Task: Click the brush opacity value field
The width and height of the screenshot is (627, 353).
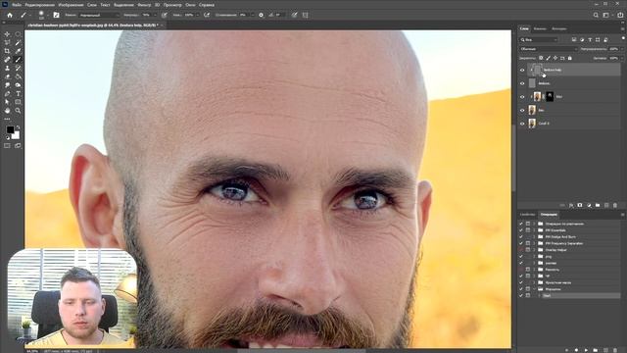Action: [x=146, y=15]
